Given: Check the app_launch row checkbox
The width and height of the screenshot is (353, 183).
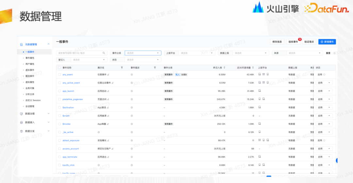Looking at the screenshot, I should tap(59, 91).
